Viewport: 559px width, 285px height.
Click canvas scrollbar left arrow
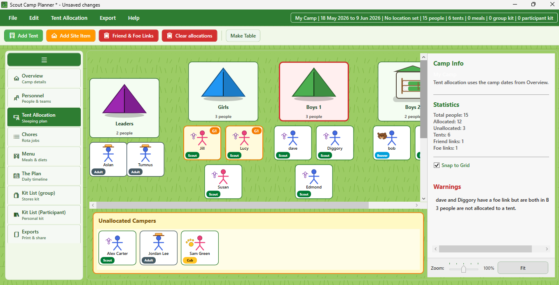coord(93,205)
